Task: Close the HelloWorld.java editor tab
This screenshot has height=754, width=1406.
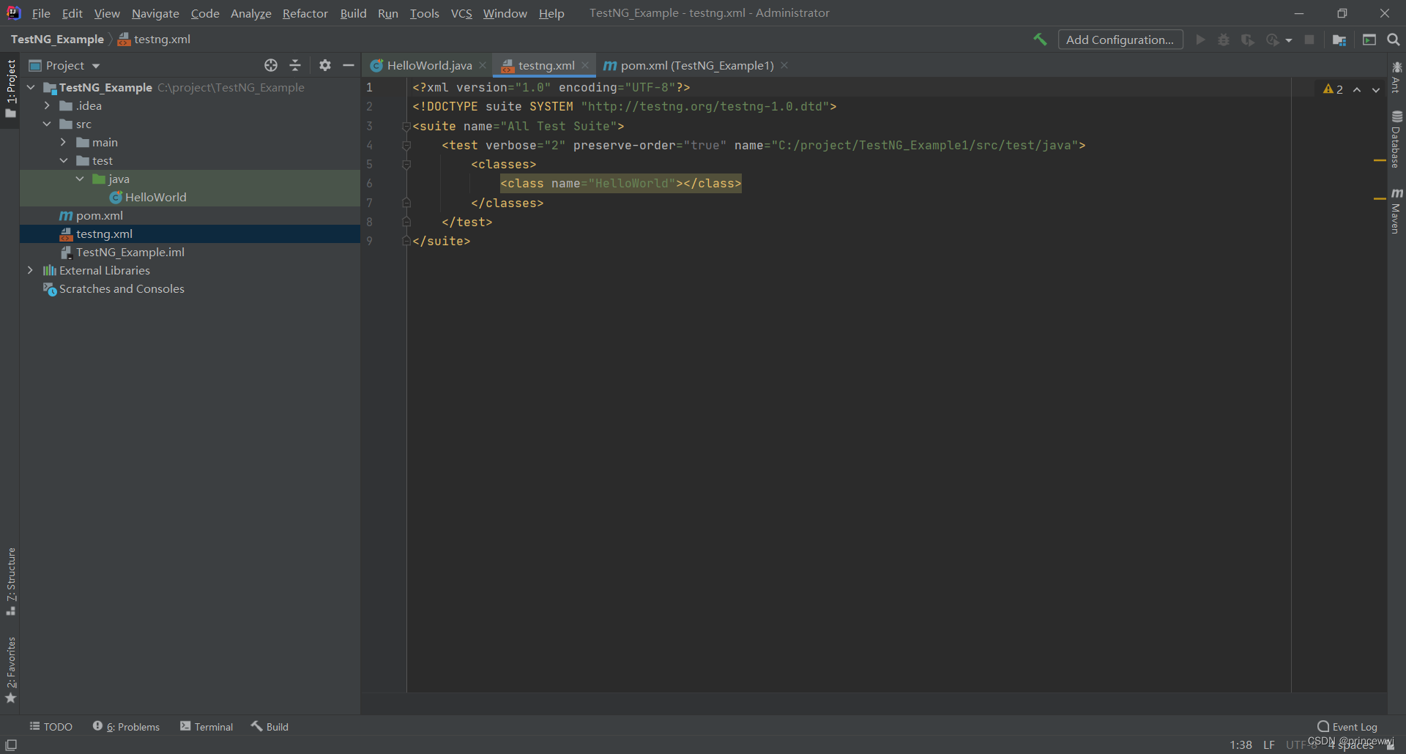Action: [x=483, y=65]
